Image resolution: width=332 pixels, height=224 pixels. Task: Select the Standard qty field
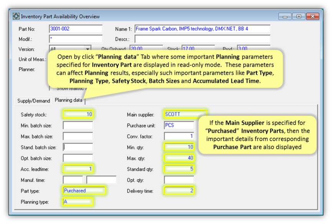pyautogui.click(x=179, y=169)
